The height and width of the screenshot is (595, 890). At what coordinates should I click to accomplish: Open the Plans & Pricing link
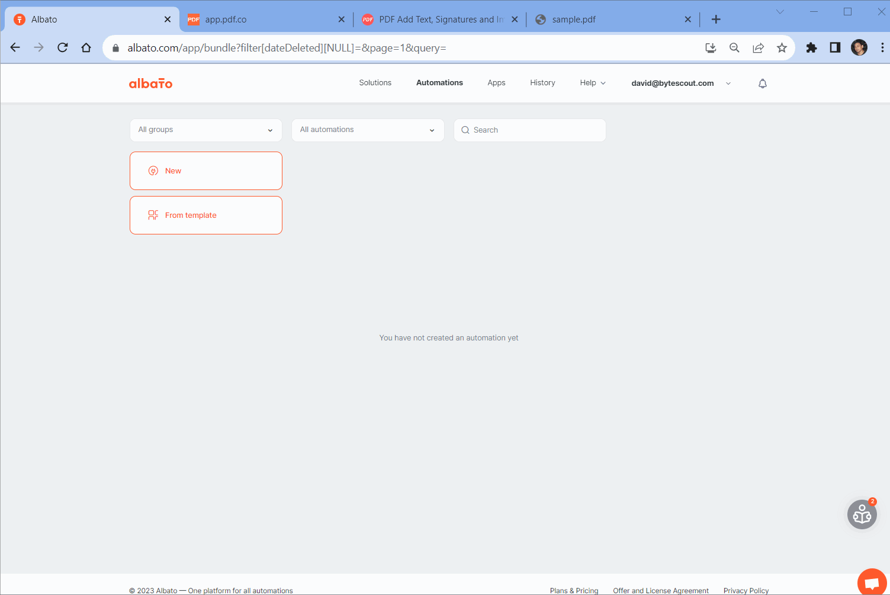click(574, 591)
